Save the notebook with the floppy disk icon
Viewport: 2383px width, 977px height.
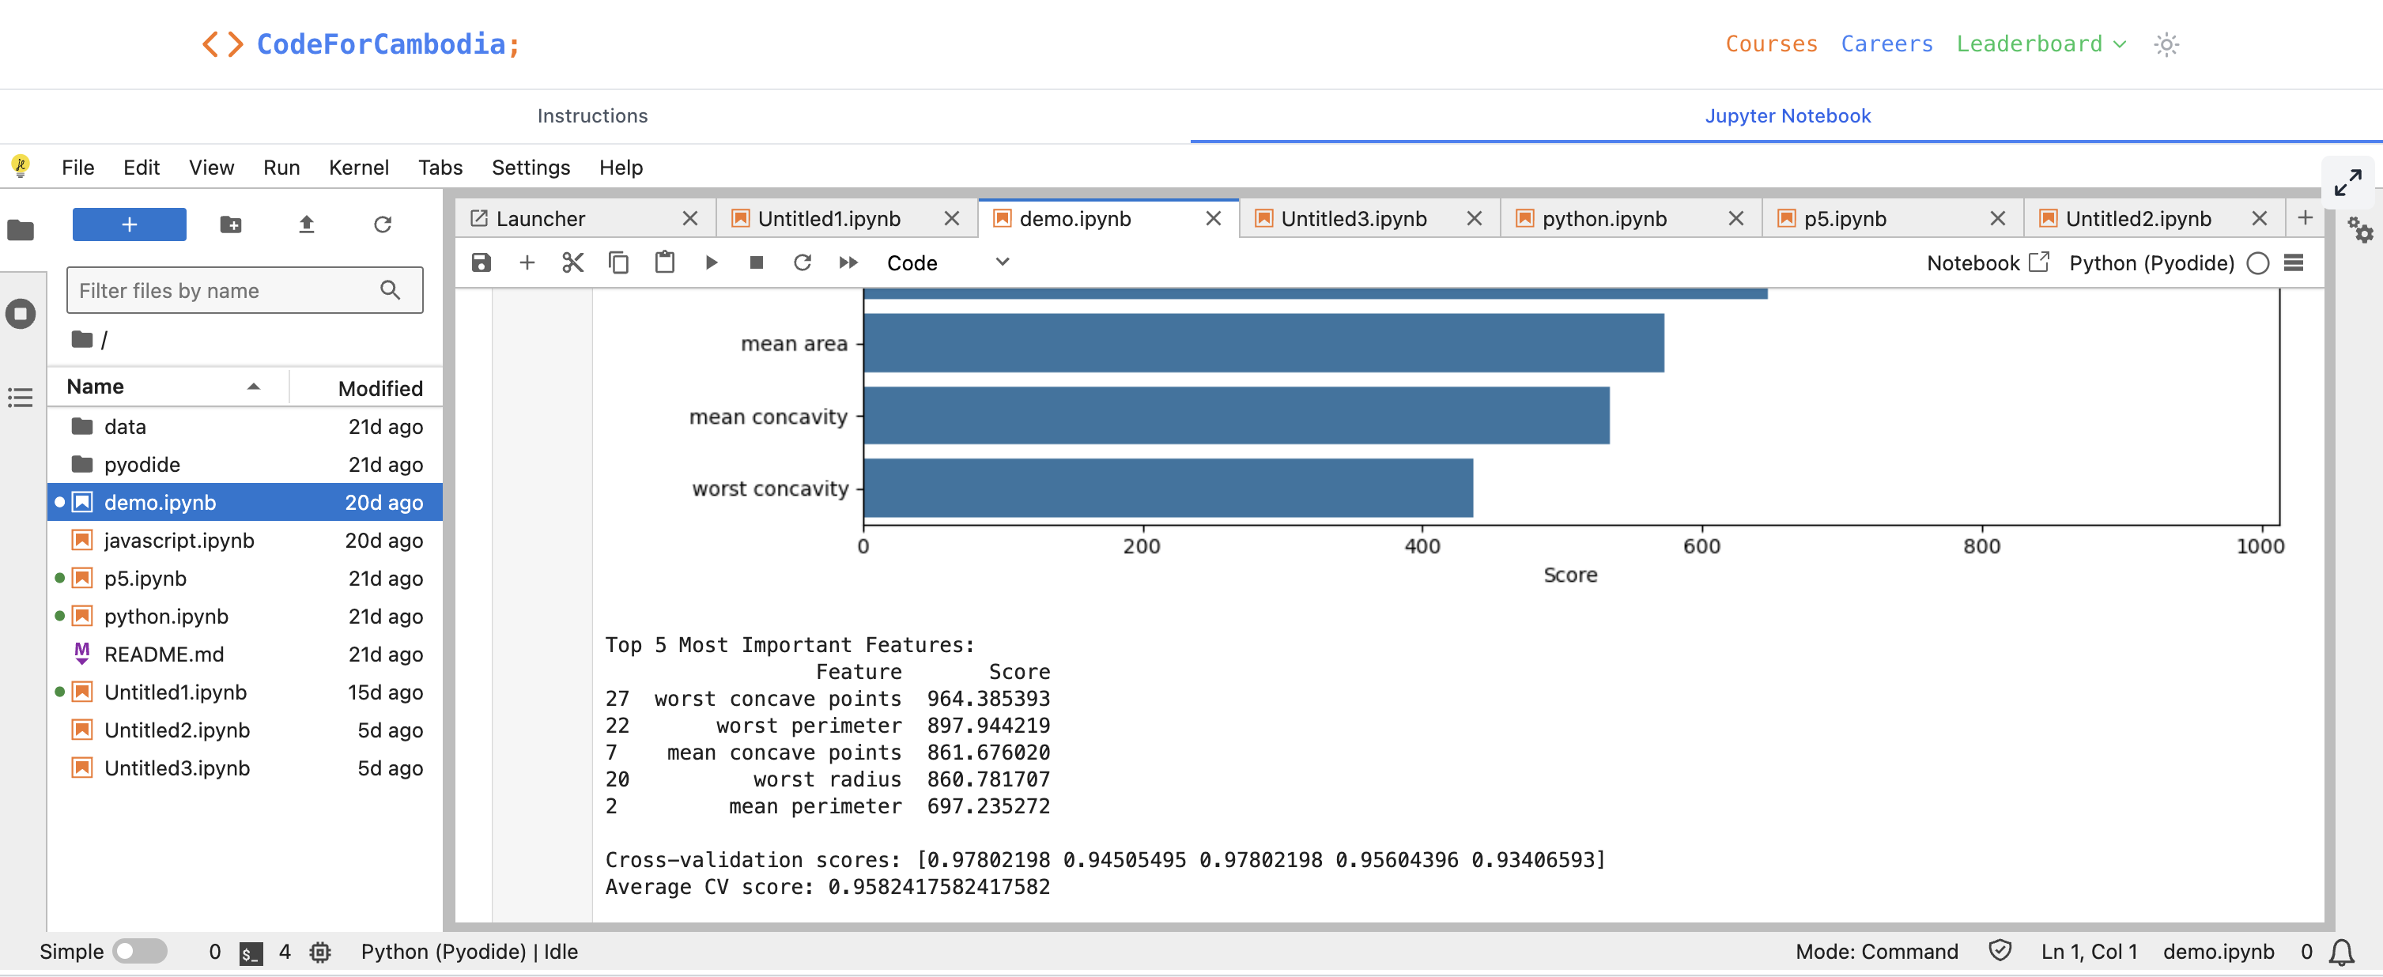[x=481, y=262]
